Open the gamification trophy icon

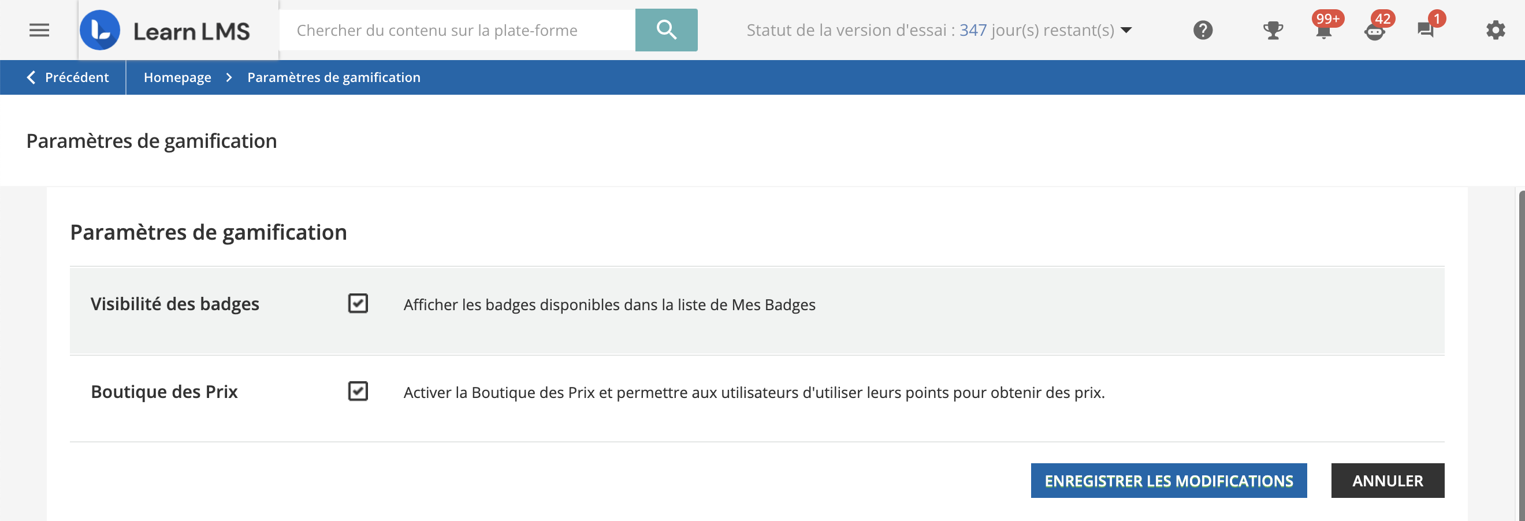1272,30
